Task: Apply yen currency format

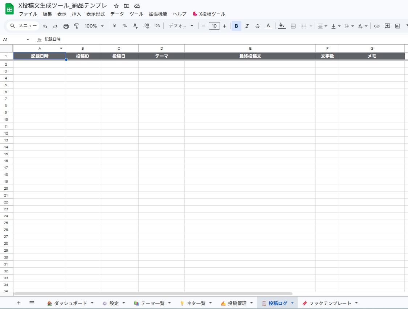Action: [x=114, y=26]
